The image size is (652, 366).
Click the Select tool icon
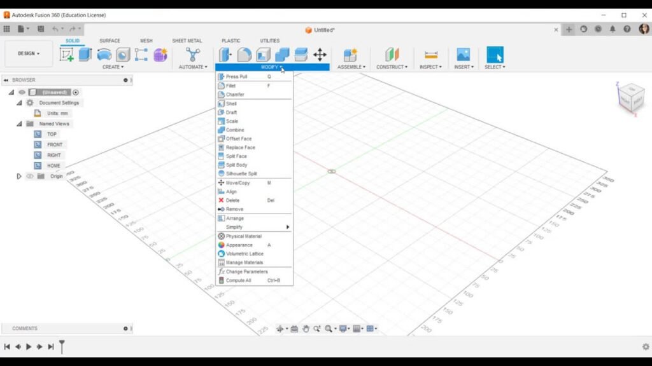tap(495, 55)
